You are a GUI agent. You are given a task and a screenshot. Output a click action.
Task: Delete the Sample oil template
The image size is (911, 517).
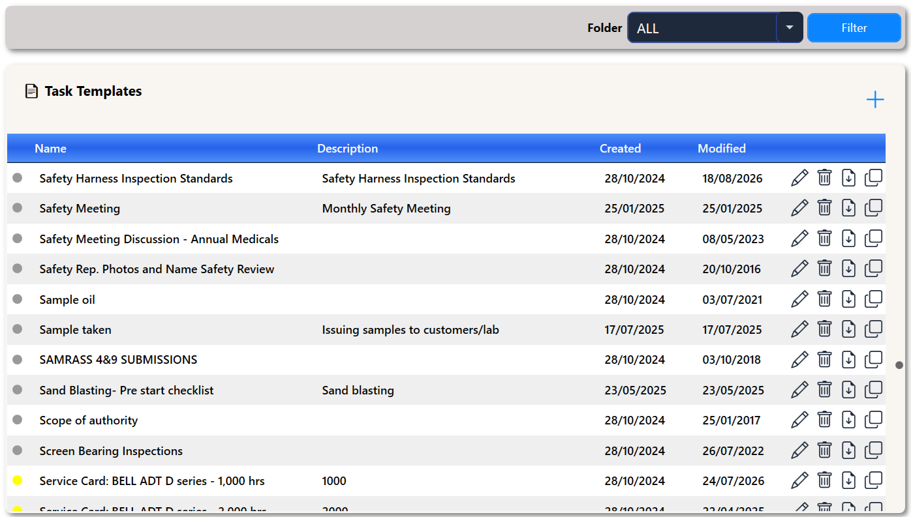click(x=825, y=299)
